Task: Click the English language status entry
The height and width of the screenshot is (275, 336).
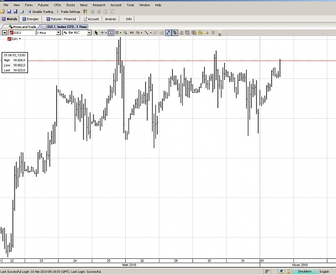Action: pyautogui.click(x=324, y=271)
